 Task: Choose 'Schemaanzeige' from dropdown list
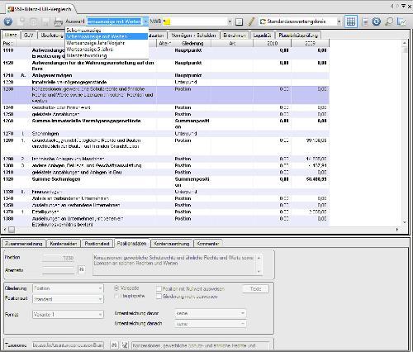pos(107,31)
